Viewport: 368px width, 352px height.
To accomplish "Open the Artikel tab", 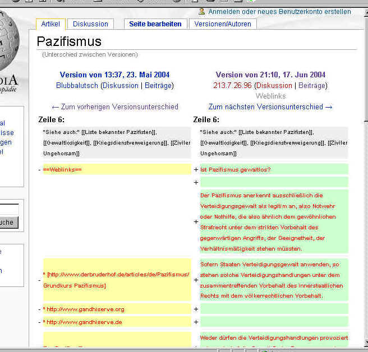I will [x=51, y=24].
